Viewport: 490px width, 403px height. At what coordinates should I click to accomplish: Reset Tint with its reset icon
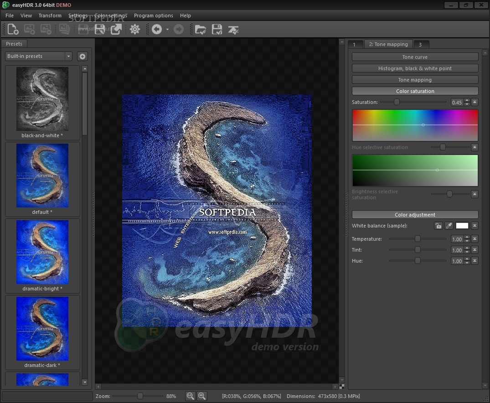click(475, 250)
